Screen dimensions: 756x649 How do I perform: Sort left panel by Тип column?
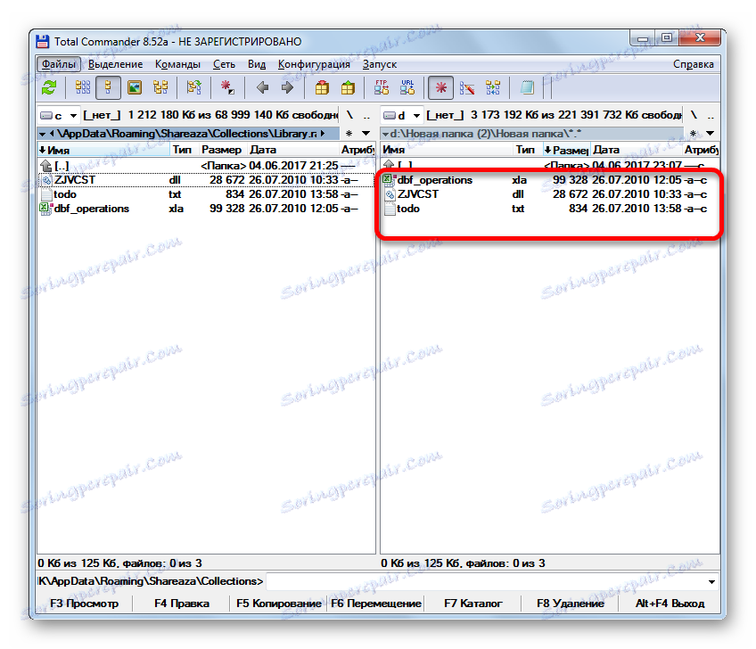[185, 150]
